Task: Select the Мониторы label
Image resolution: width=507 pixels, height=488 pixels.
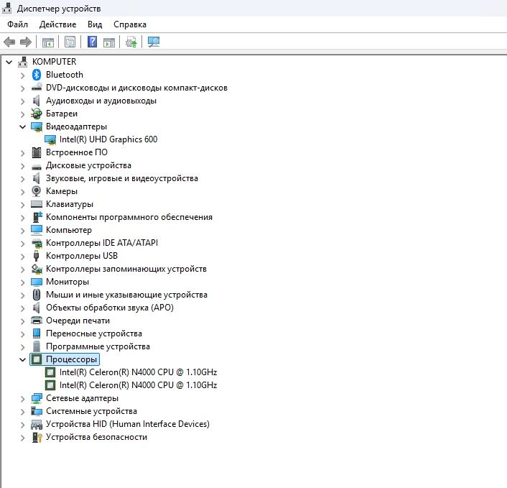Action: click(x=68, y=282)
